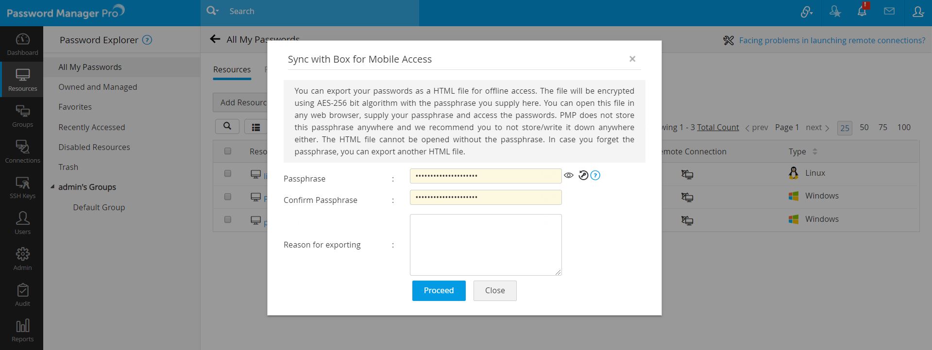Open the Connections section in sidebar
This screenshot has height=350, width=932.
tap(22, 151)
